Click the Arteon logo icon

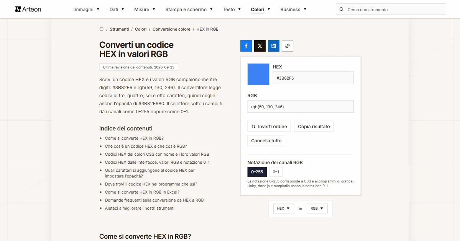click(18, 9)
